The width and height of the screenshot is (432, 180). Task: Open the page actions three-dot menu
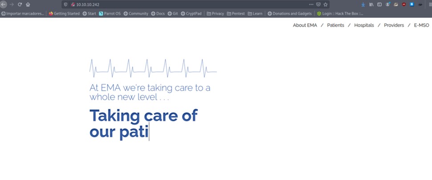[x=311, y=4]
